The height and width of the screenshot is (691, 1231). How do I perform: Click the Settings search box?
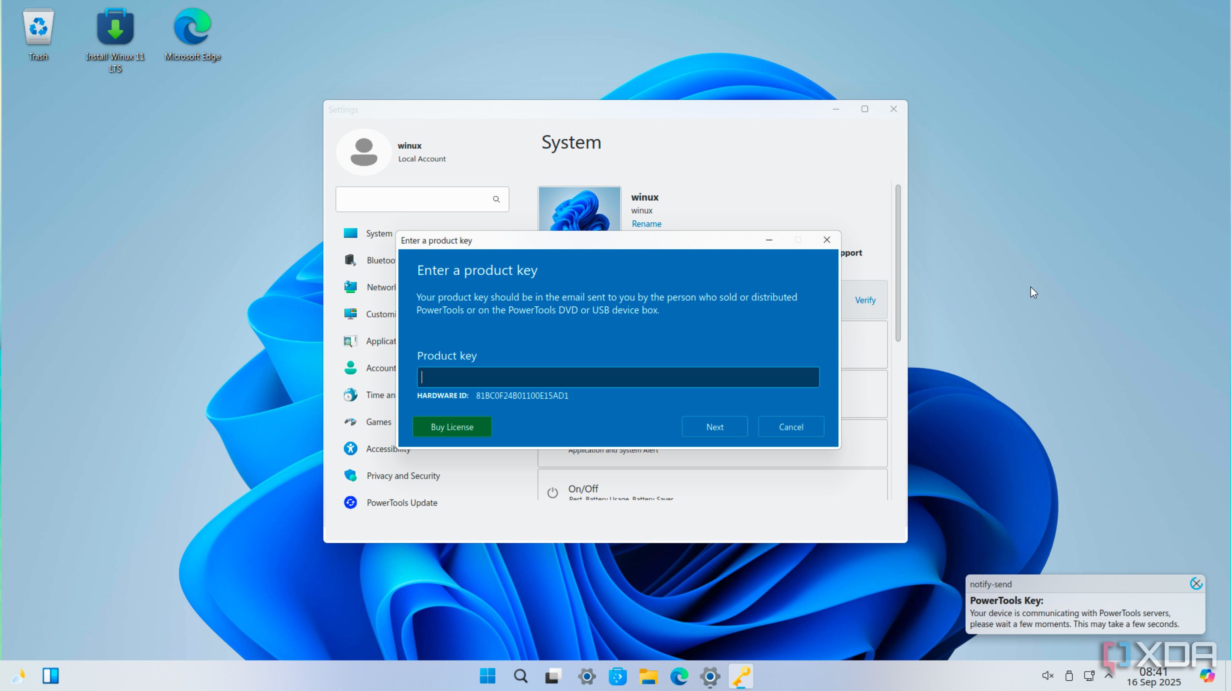[422, 199]
